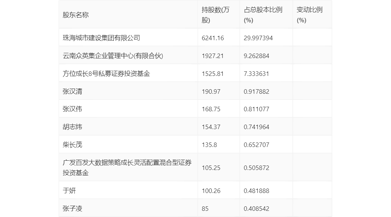Click the value 105.25
The height and width of the screenshot is (217, 391).
(x=211, y=168)
